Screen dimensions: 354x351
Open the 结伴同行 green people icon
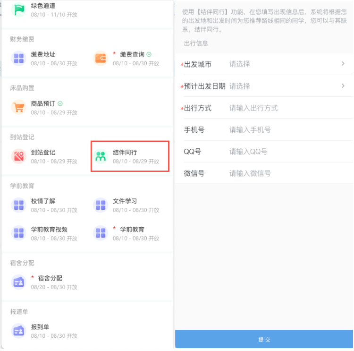[x=101, y=156]
